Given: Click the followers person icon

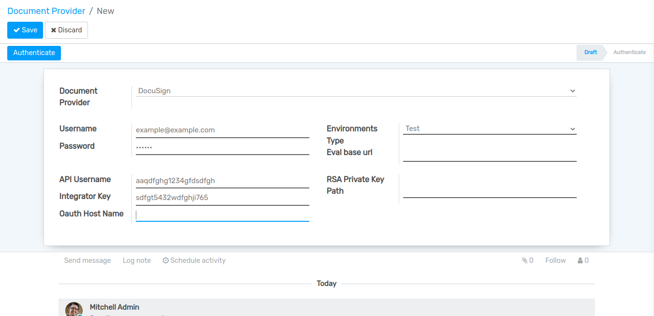Looking at the screenshot, I should 580,260.
